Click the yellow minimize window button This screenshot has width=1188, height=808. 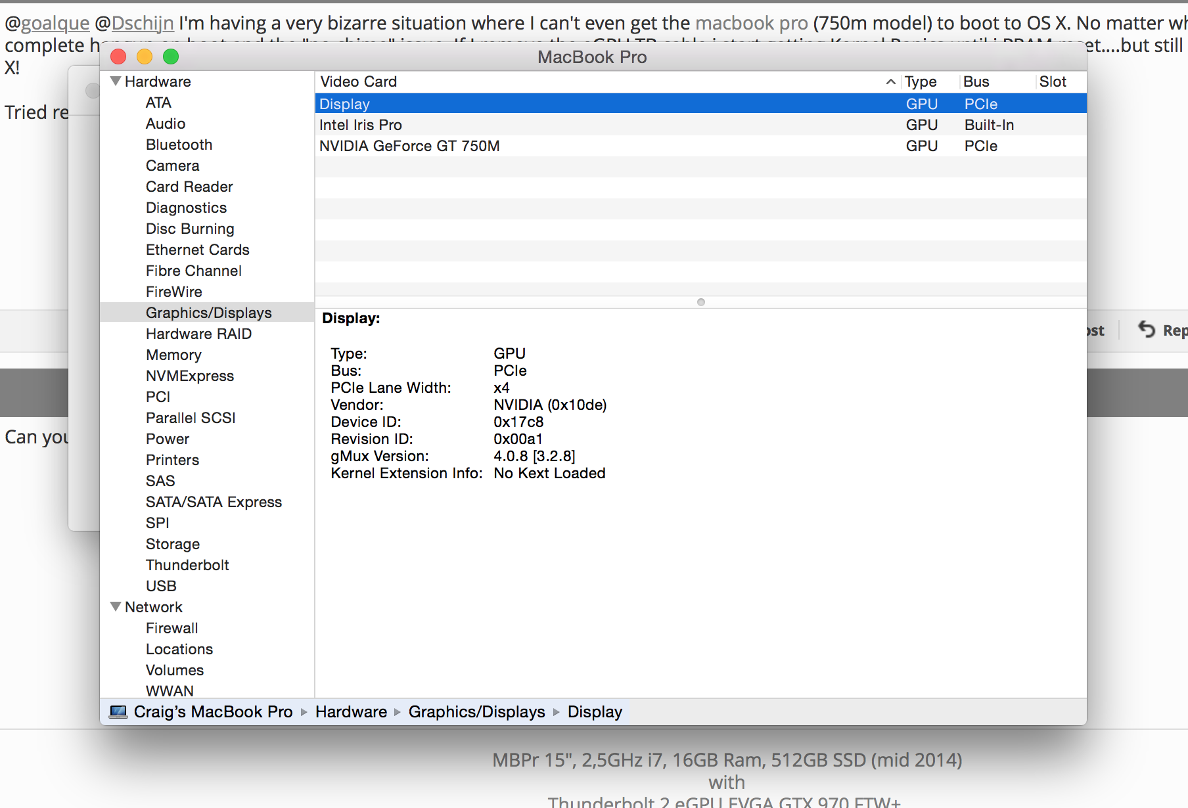(x=145, y=56)
